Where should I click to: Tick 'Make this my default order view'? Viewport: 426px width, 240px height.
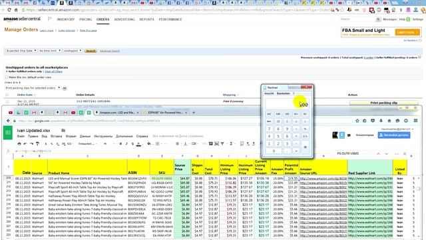pos(7,77)
